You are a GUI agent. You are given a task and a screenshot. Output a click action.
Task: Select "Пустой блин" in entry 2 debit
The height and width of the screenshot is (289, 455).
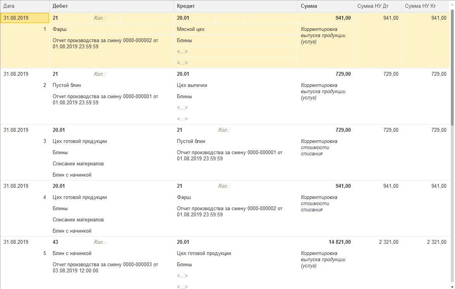(x=67, y=85)
